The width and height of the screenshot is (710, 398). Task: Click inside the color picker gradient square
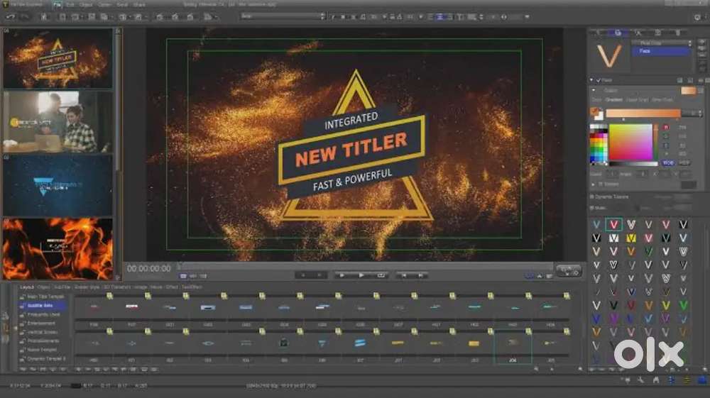click(630, 143)
